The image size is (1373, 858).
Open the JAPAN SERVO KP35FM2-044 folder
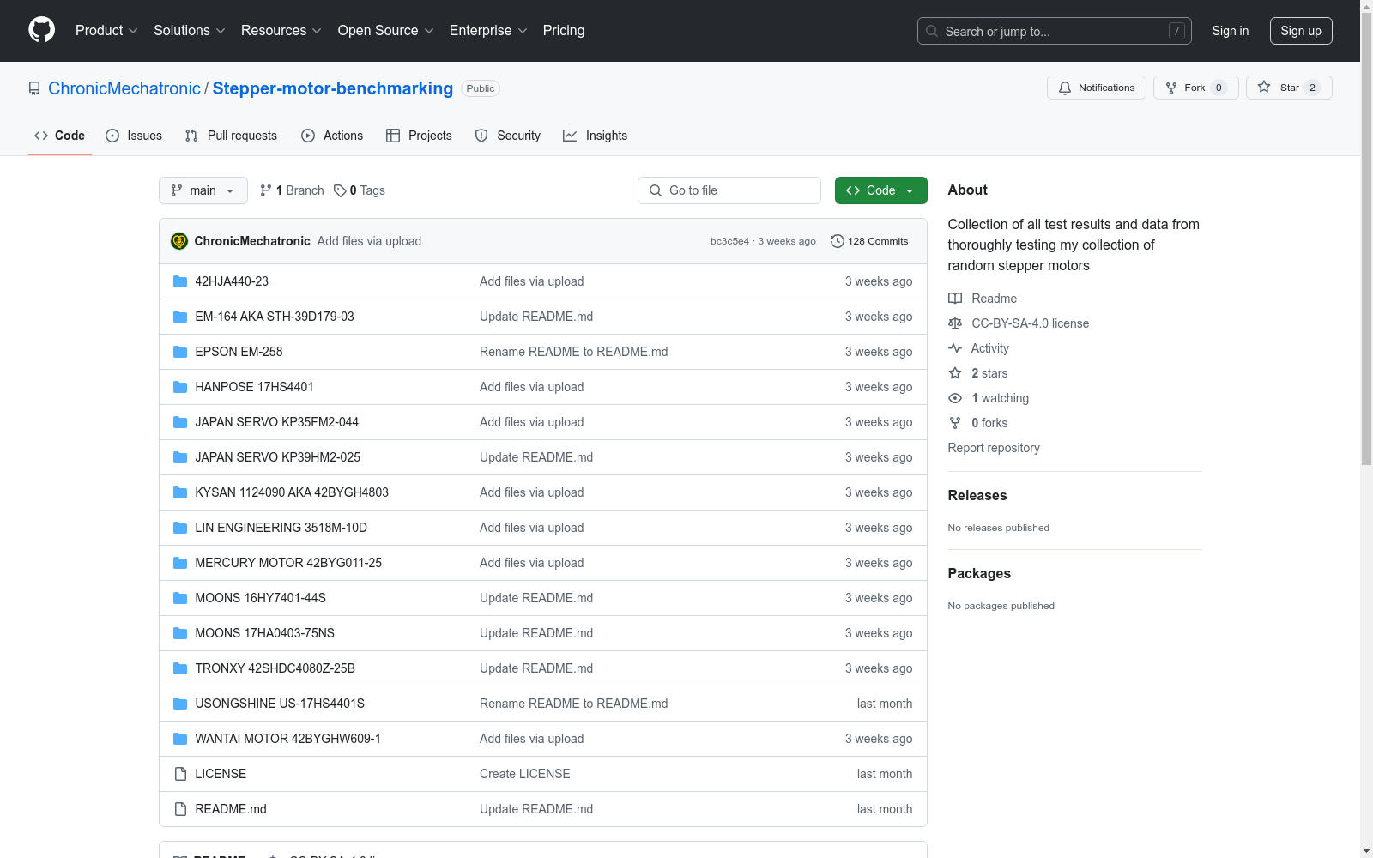277,422
